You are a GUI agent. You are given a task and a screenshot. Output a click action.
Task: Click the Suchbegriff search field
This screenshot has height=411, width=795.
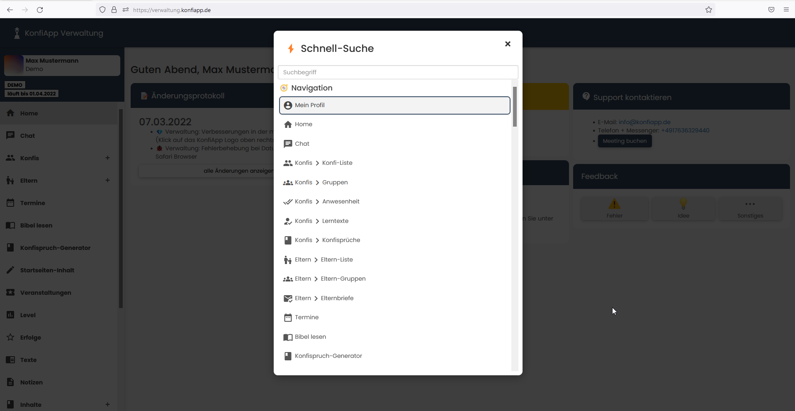398,72
